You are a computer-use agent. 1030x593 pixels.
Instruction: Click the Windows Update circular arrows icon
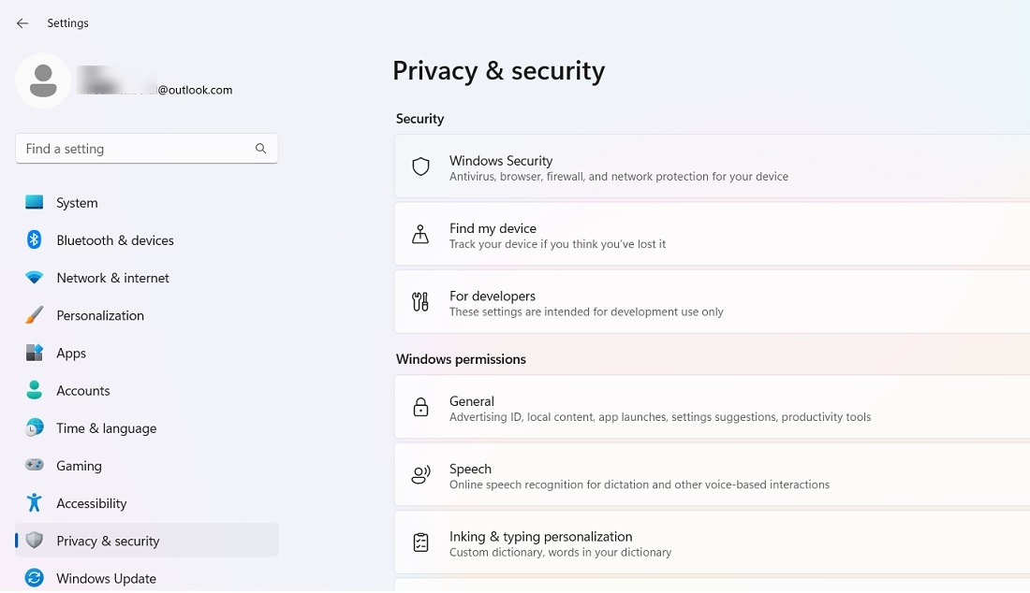pos(35,578)
